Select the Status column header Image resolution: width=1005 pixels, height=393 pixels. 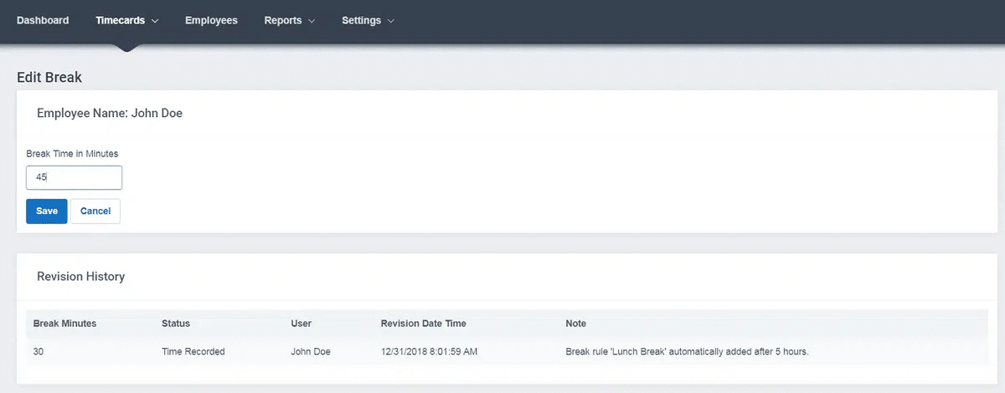176,324
